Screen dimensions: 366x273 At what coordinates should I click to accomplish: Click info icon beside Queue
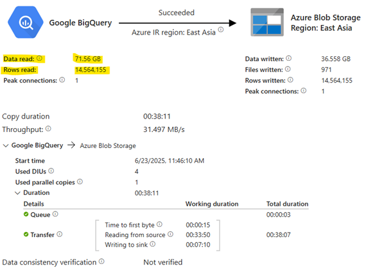(x=55, y=214)
